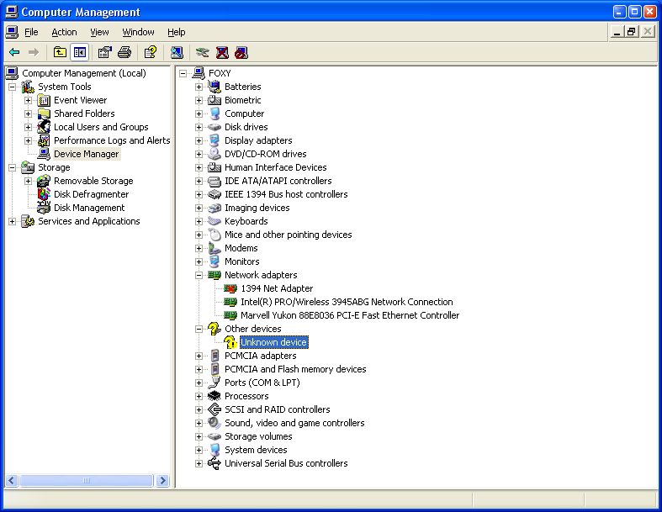Click the Disk drives category icon
Image resolution: width=662 pixels, height=512 pixels.
(214, 127)
